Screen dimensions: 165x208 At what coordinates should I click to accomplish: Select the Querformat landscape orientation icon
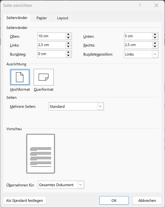(x=44, y=77)
